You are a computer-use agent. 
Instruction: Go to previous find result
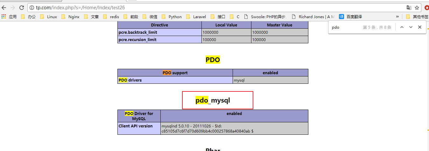coord(402,27)
